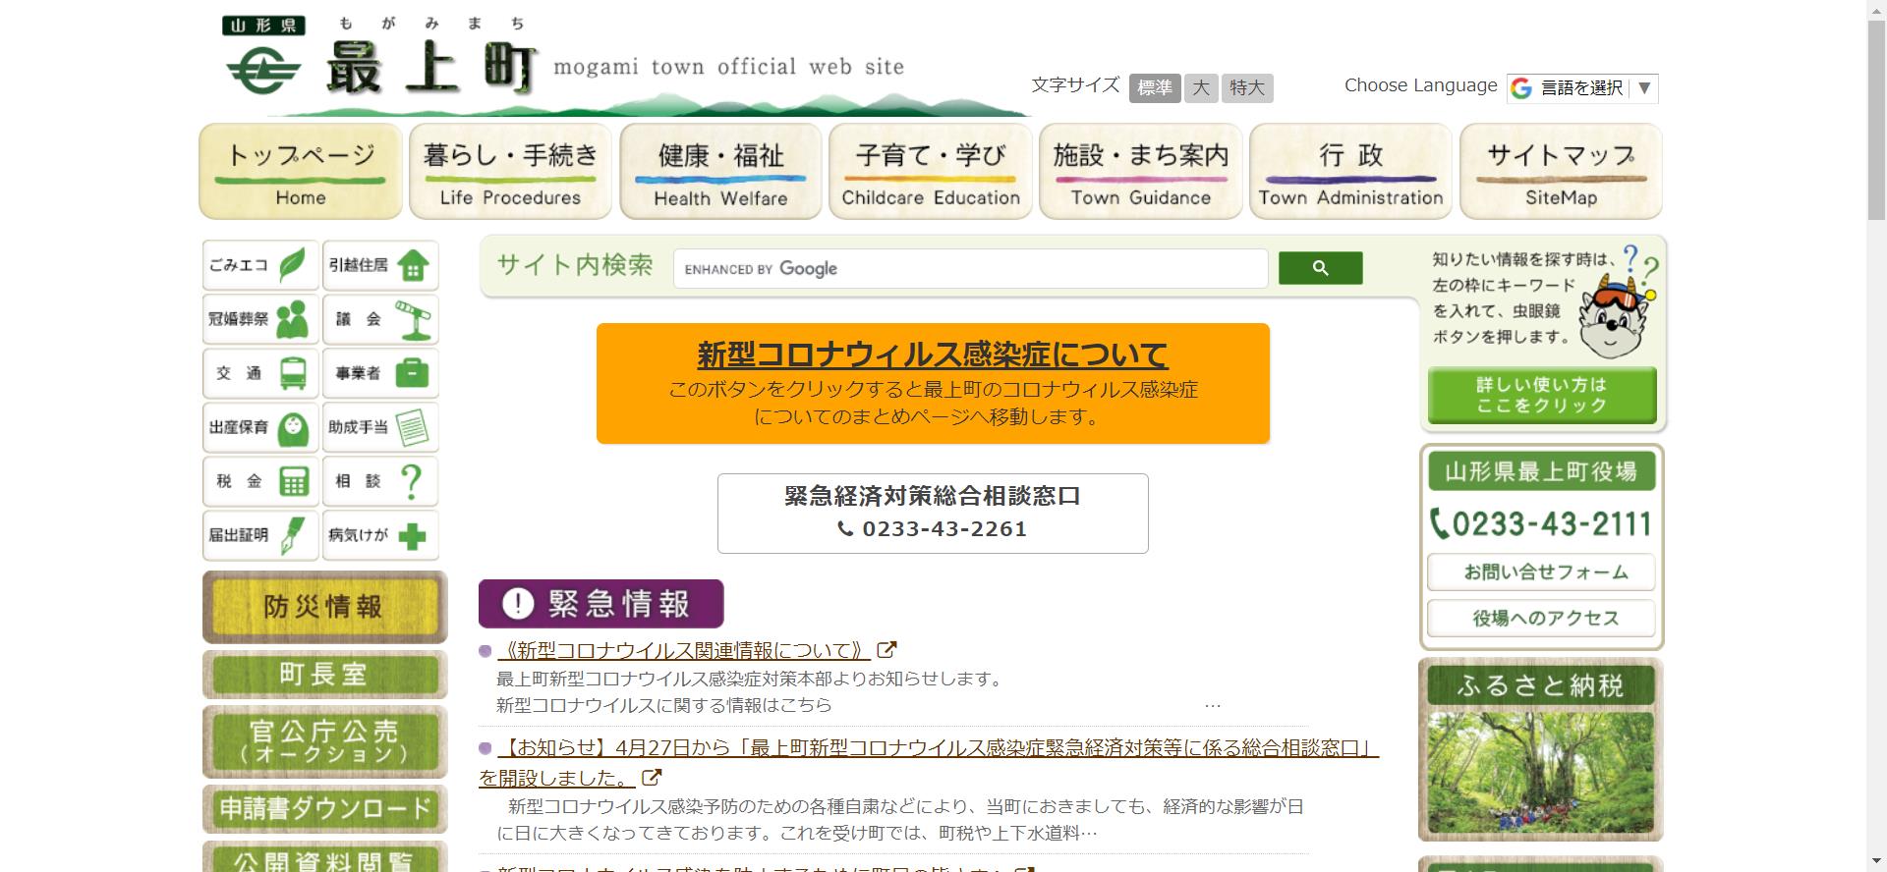Click external link icon after を開設しました。
The image size is (1887, 872).
651,778
